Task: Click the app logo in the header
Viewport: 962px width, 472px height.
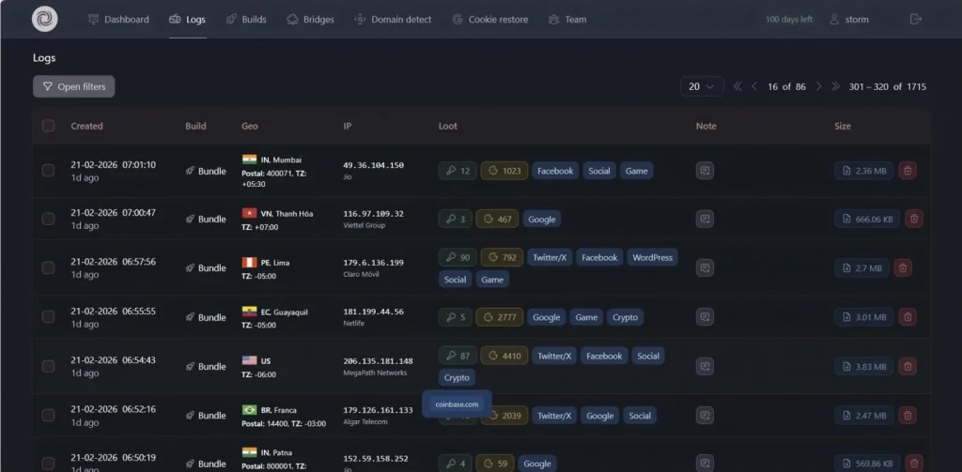Action: pos(44,19)
